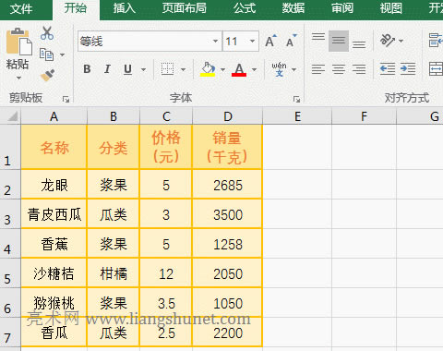Image resolution: width=443 pixels, height=351 pixels.
Task: Center text horizontally
Action: (x=339, y=69)
